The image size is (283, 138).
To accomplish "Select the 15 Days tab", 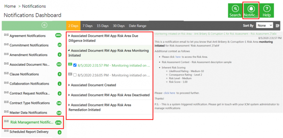I will pyautogui.click(x=103, y=26).
